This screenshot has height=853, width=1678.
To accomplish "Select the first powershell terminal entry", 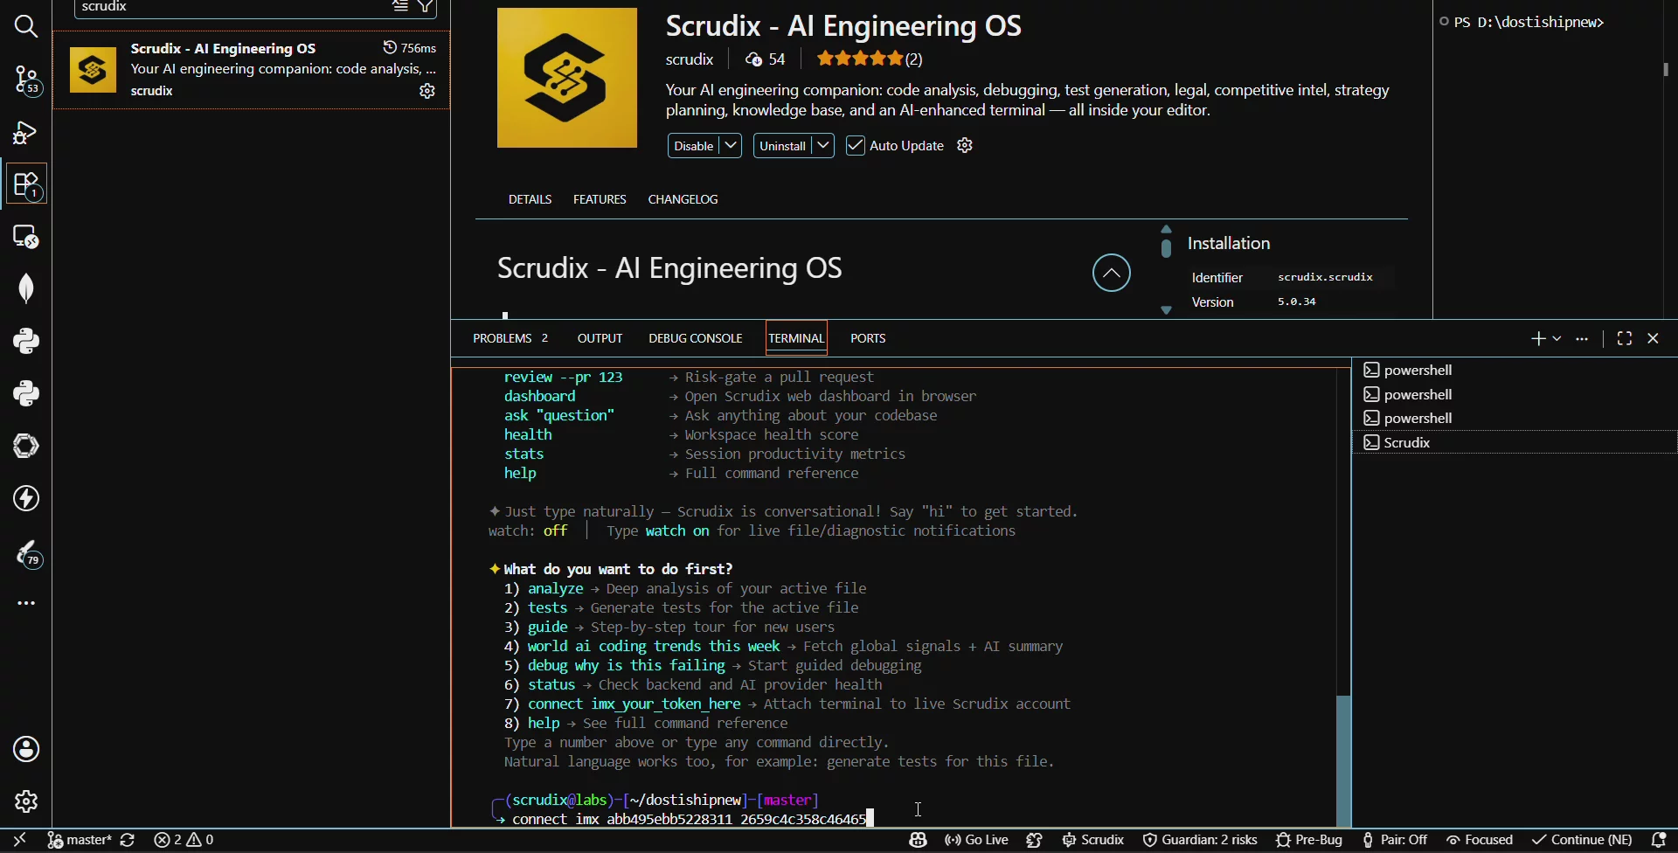I will click(1515, 371).
